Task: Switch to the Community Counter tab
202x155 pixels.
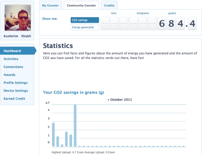Action: 81,5
